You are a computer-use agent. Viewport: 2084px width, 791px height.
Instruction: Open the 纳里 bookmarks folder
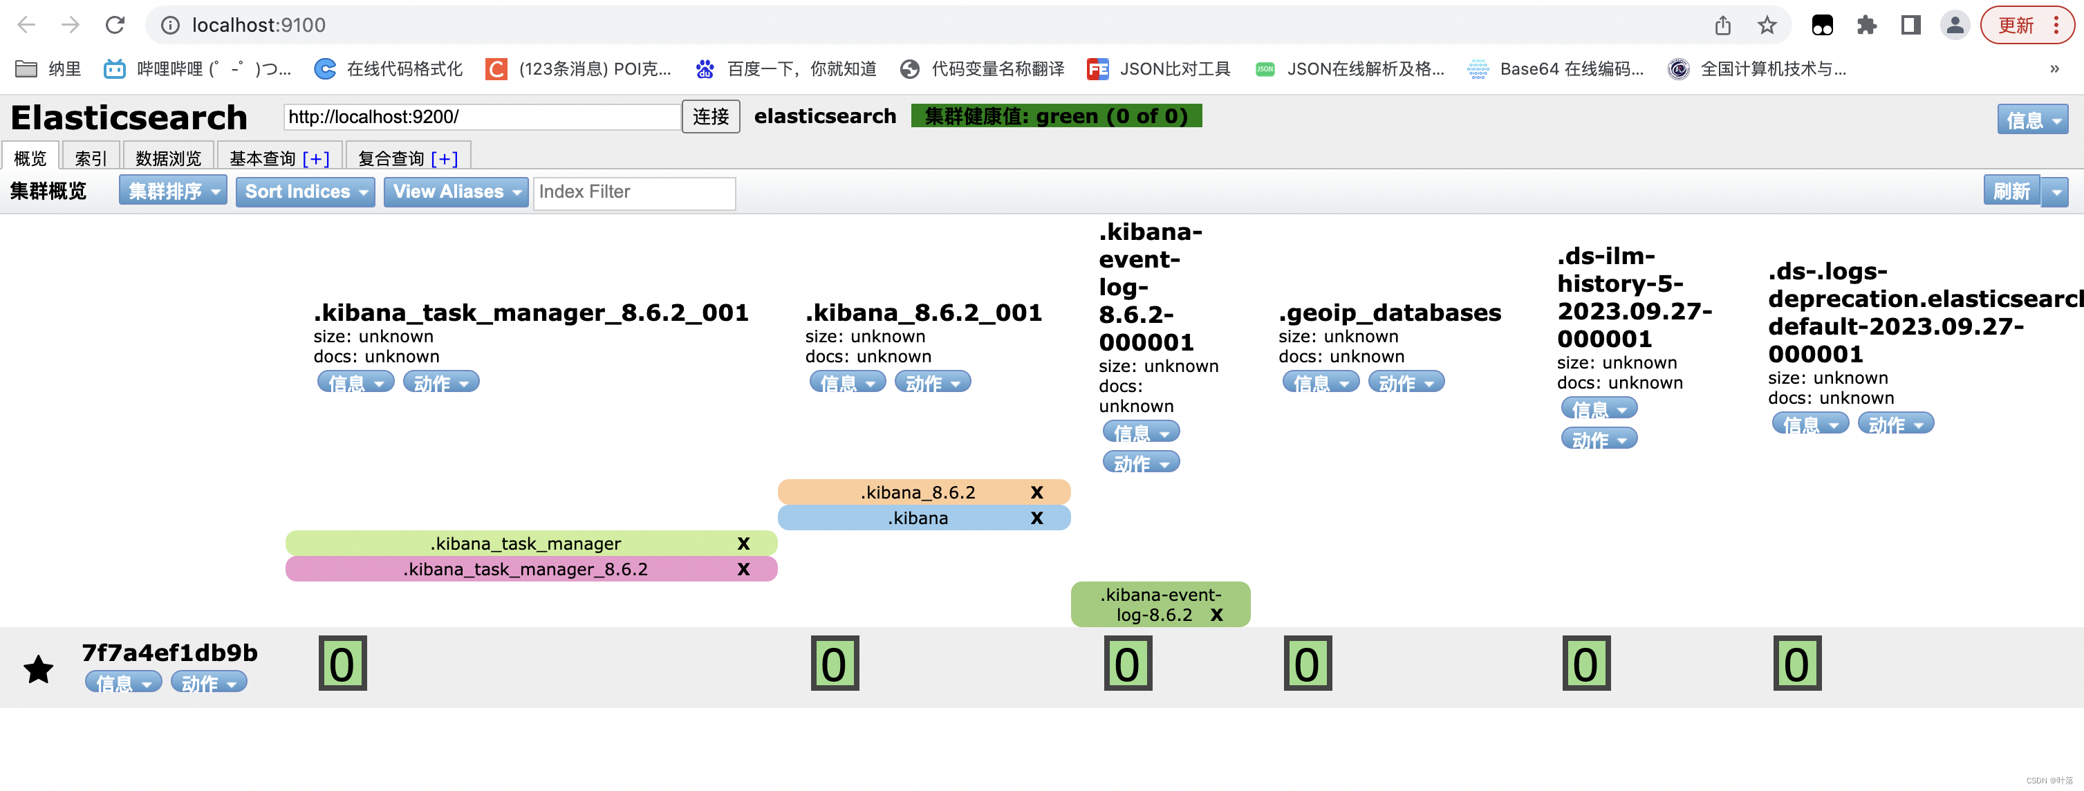coord(48,68)
